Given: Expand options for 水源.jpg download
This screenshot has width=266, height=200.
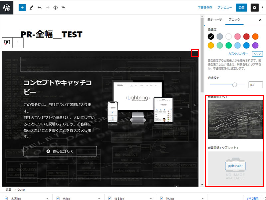Looking at the screenshot, I should point(47,198).
